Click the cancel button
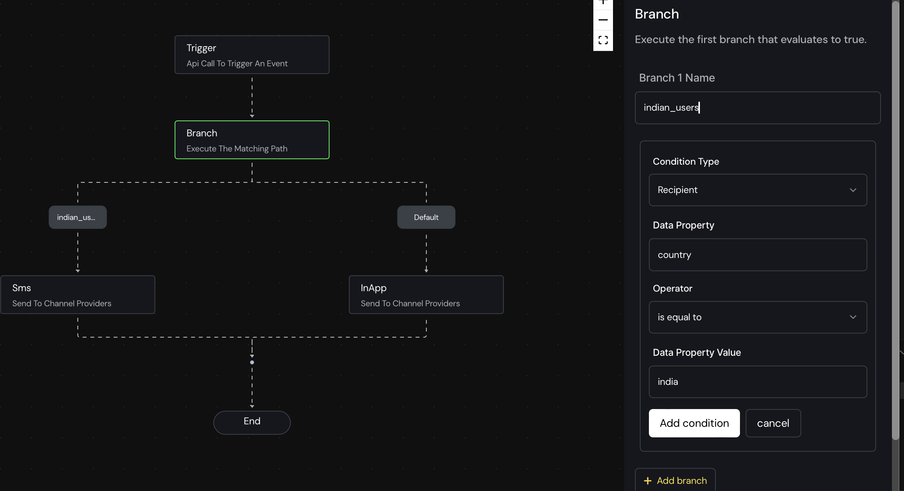This screenshot has height=491, width=904. (773, 423)
